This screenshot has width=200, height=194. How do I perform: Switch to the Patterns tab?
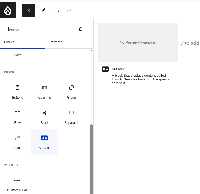click(56, 42)
